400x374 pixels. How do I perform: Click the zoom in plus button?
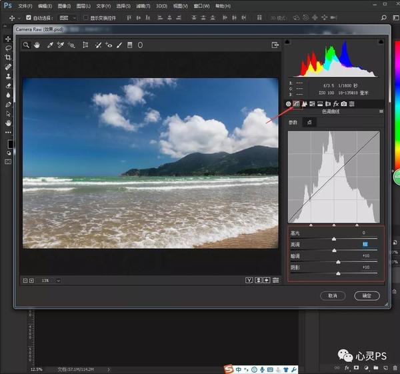(x=31, y=281)
